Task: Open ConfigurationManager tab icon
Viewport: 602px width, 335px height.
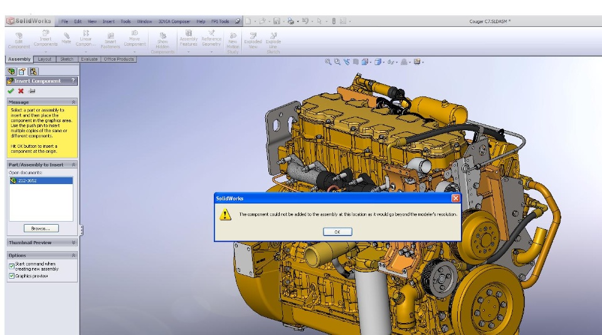Action: [x=33, y=71]
